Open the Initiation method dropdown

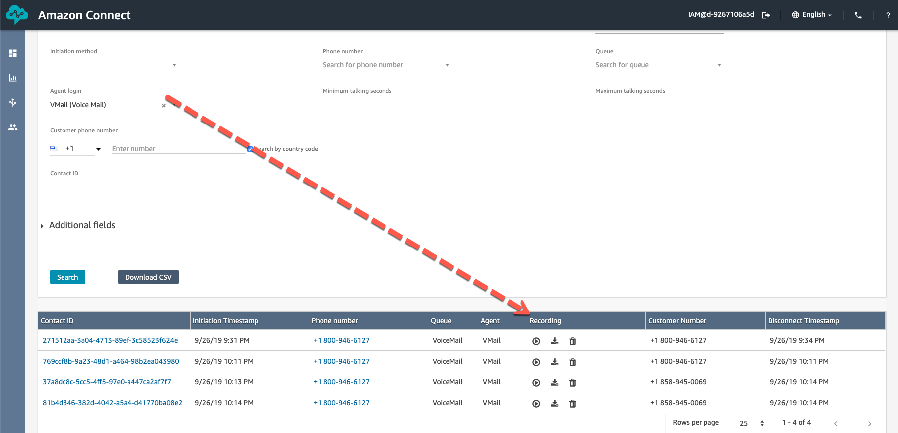115,65
